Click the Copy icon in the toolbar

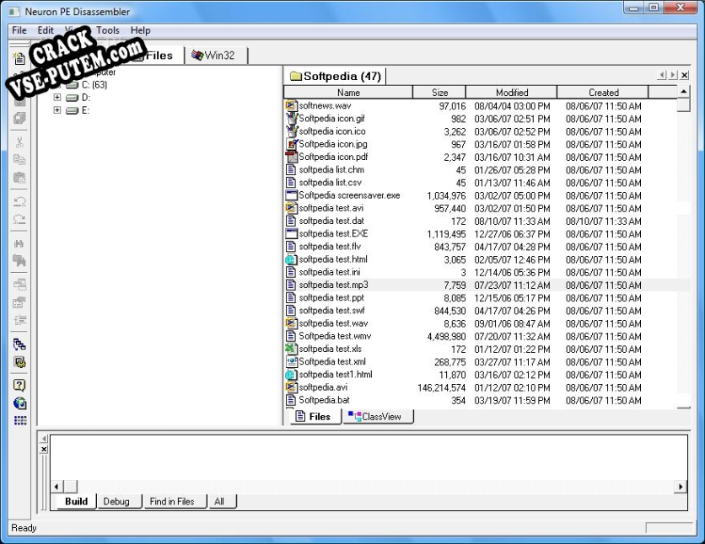19,160
